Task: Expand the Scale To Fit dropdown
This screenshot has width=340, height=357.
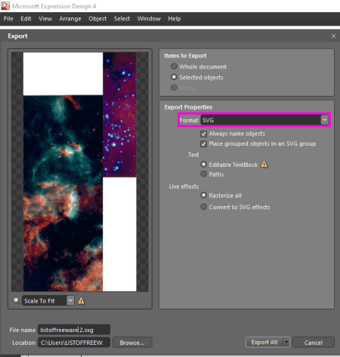Action: 70,300
